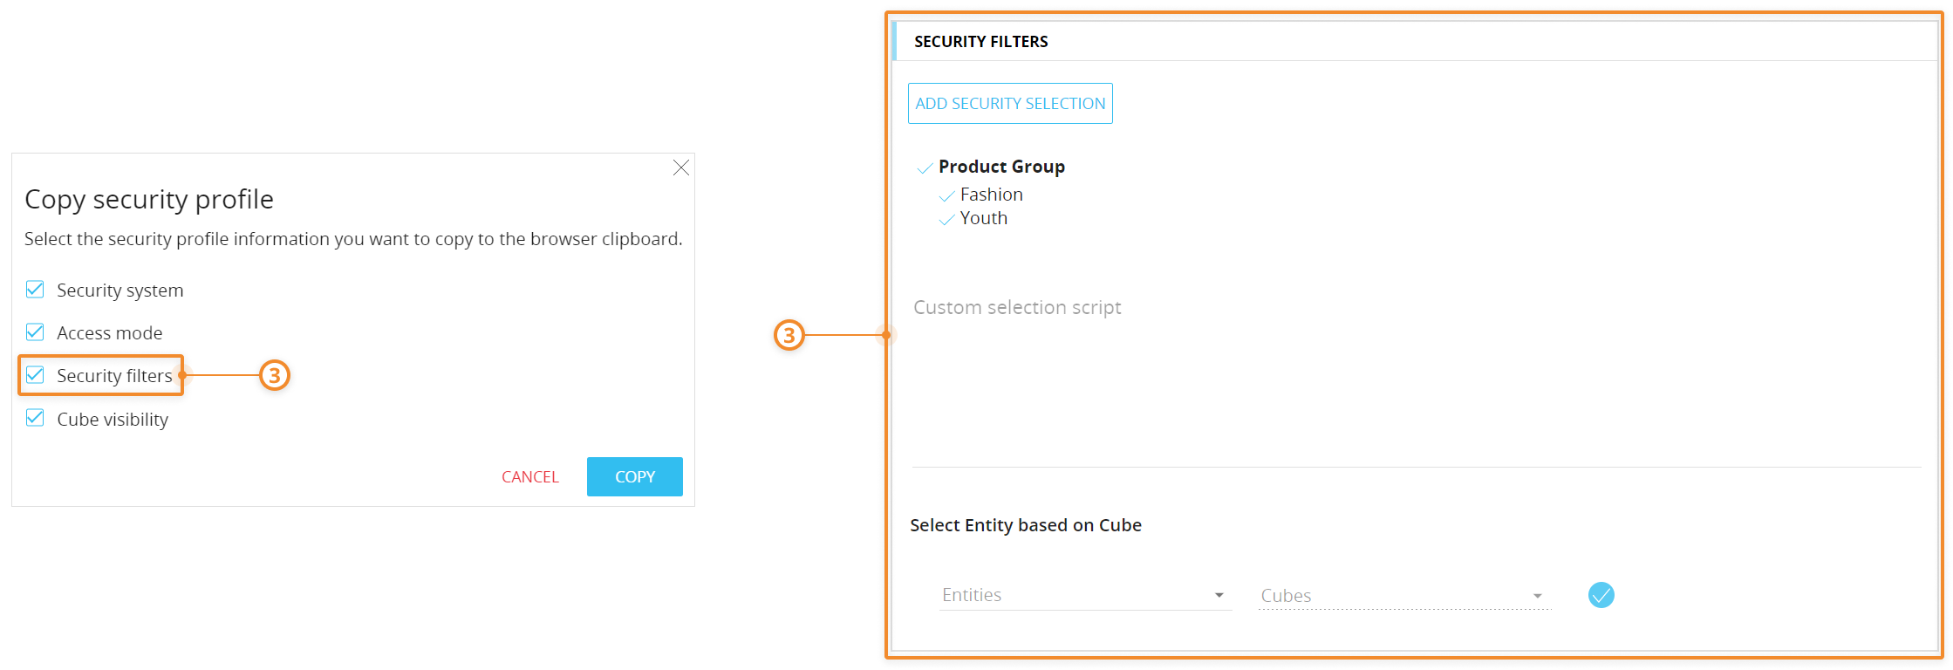1953x670 pixels.
Task: Click CANCEL in the copy dialog
Action: 529,477
